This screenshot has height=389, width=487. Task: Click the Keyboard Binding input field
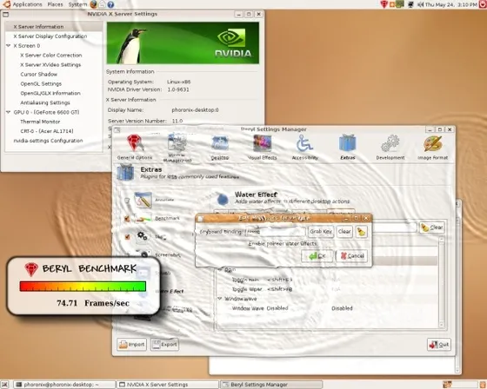click(x=275, y=232)
